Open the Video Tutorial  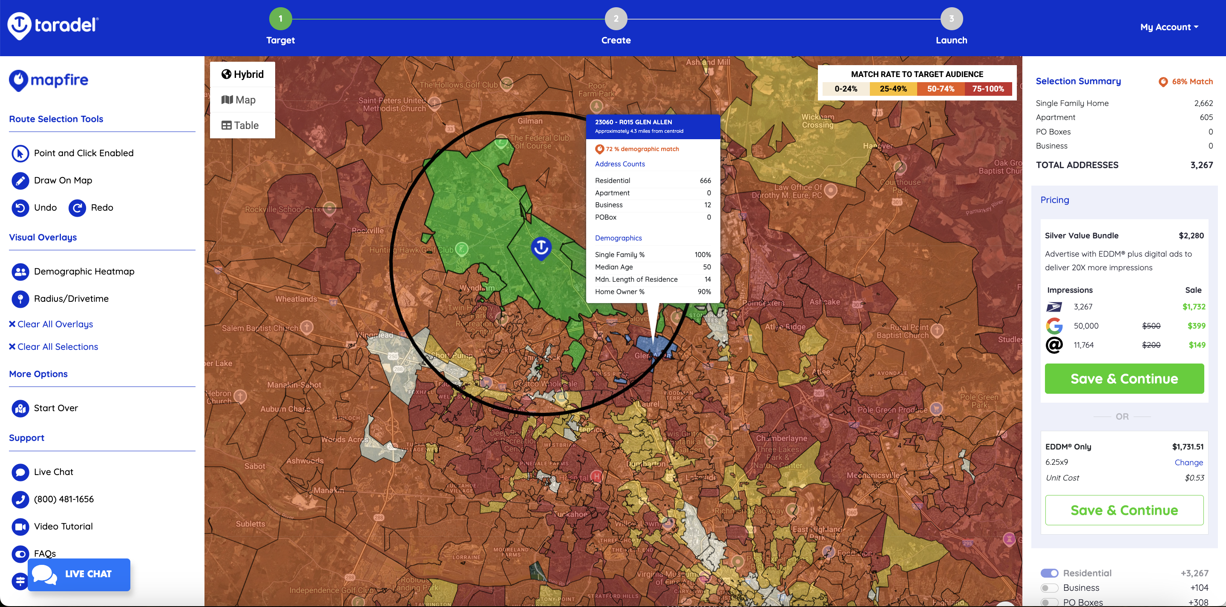[20, 527]
